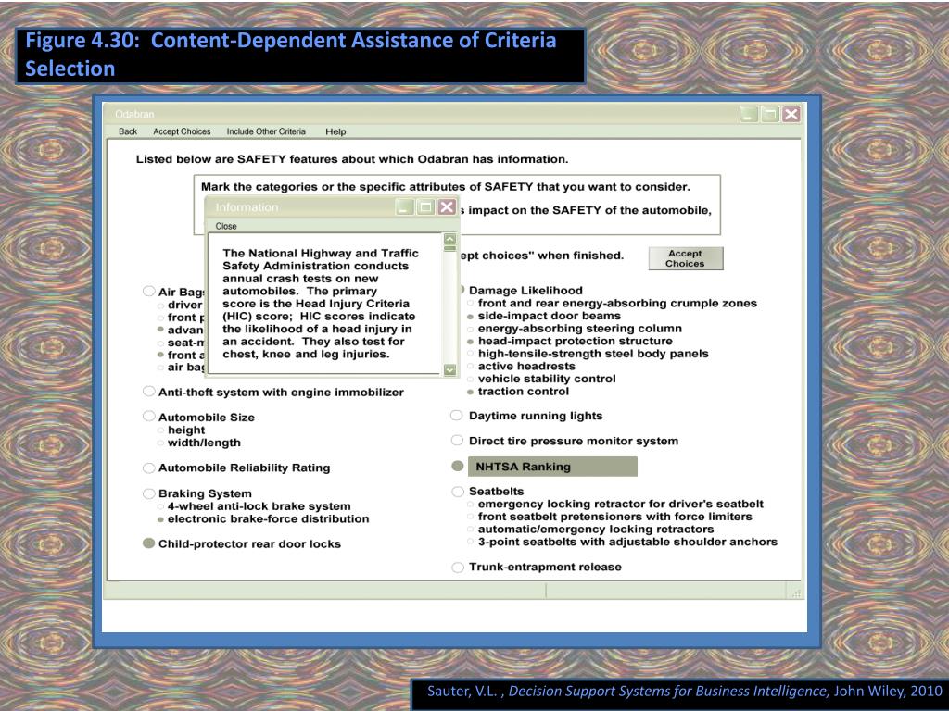Click the resize grip in status bar

coord(796,593)
